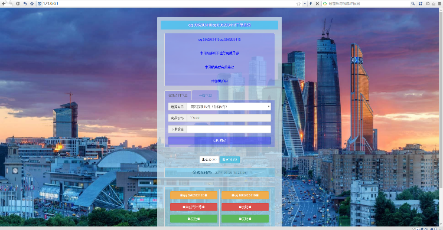
Task: Click the X stop-loading toolbar icon
Action: pos(317,4)
